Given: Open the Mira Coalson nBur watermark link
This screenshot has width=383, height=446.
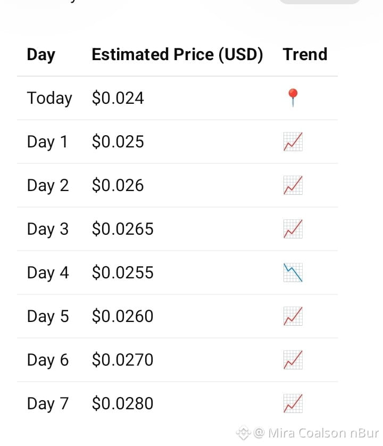Looking at the screenshot, I should tap(316, 433).
